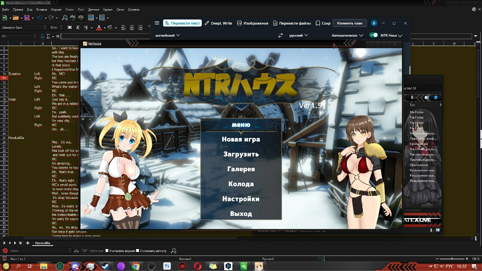Open the NTR Hous glossary dropdown
This screenshot has height=271, width=482.
(x=391, y=35)
